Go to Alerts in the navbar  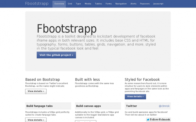133,4
